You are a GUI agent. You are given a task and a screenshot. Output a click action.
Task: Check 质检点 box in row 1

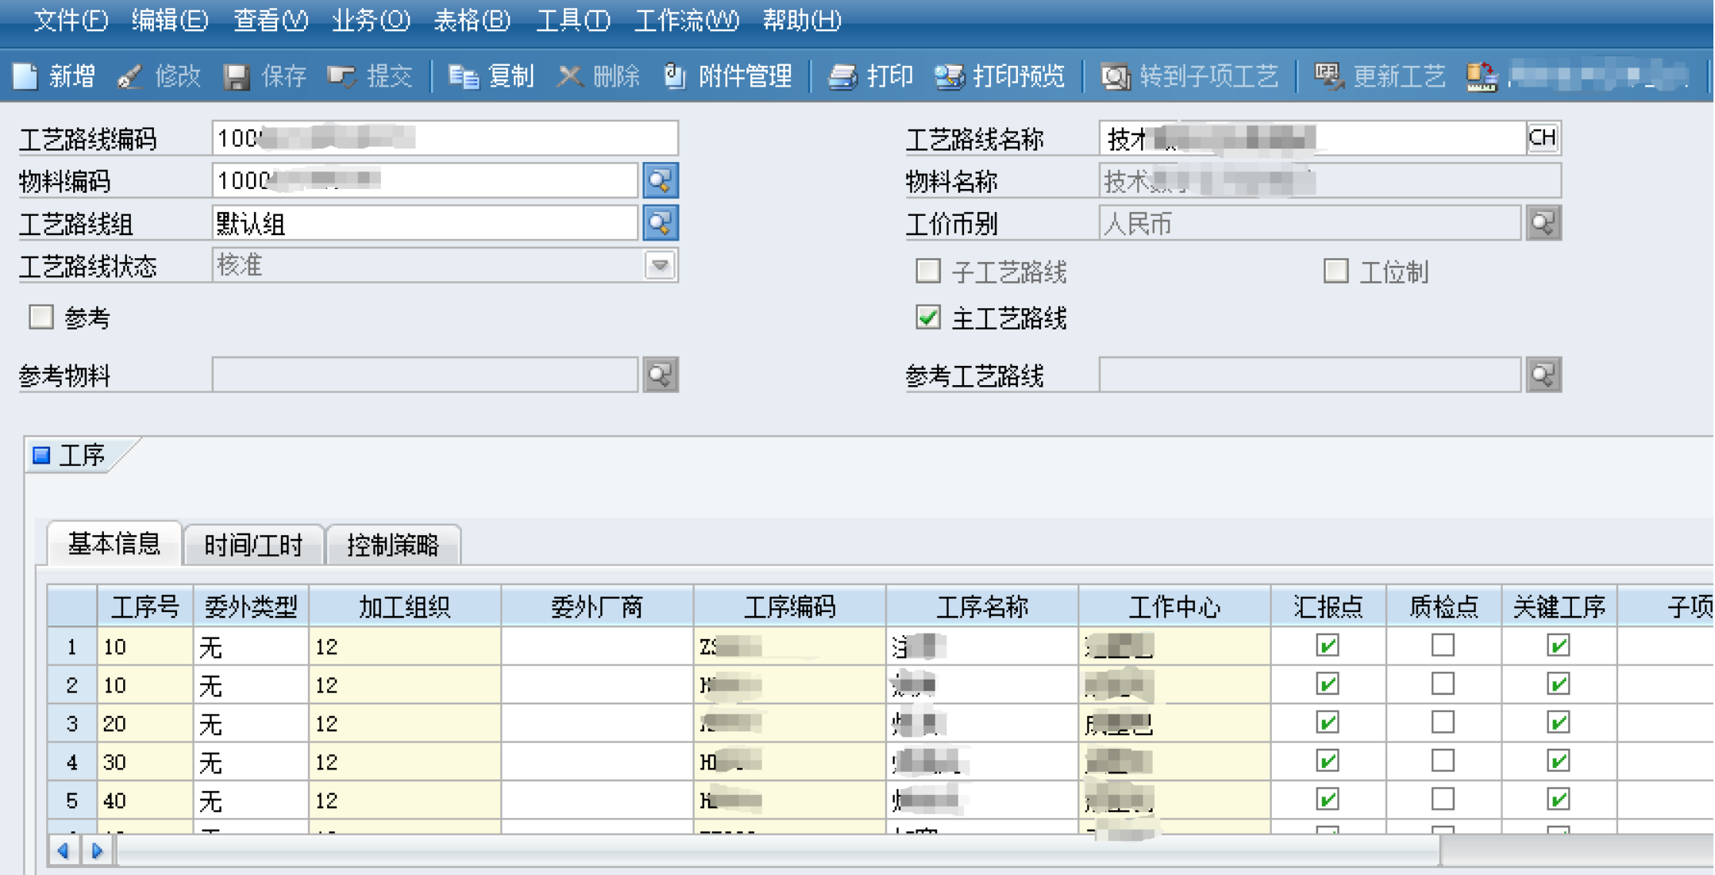pos(1443,646)
